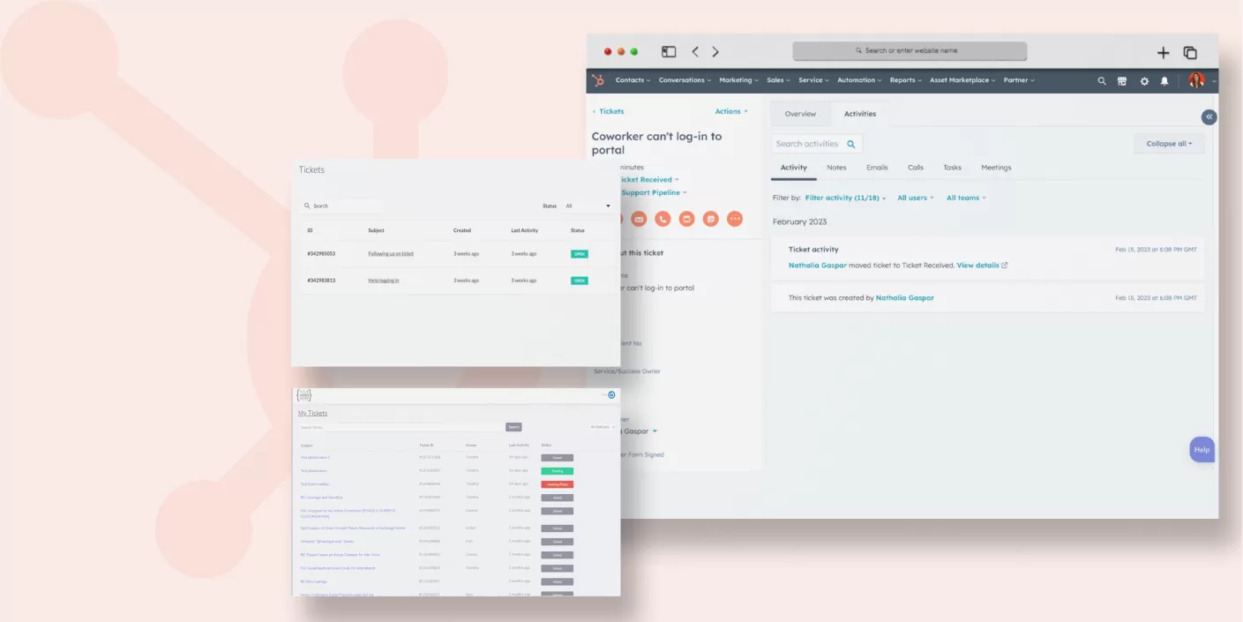Switch to the Calls tab
This screenshot has height=622, width=1243.
(x=916, y=168)
